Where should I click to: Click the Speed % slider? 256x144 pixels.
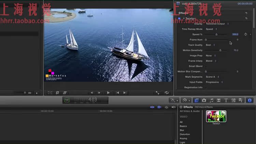tap(216, 34)
